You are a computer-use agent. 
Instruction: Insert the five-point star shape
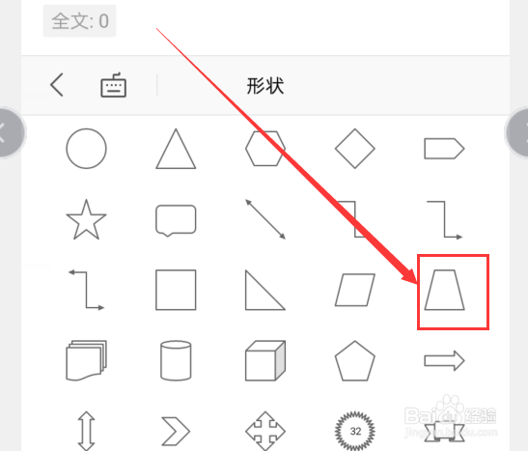pos(86,219)
